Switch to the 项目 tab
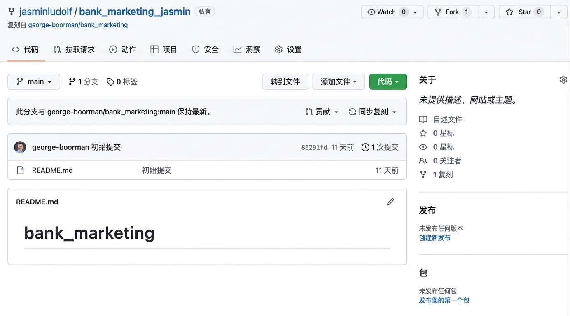 164,49
